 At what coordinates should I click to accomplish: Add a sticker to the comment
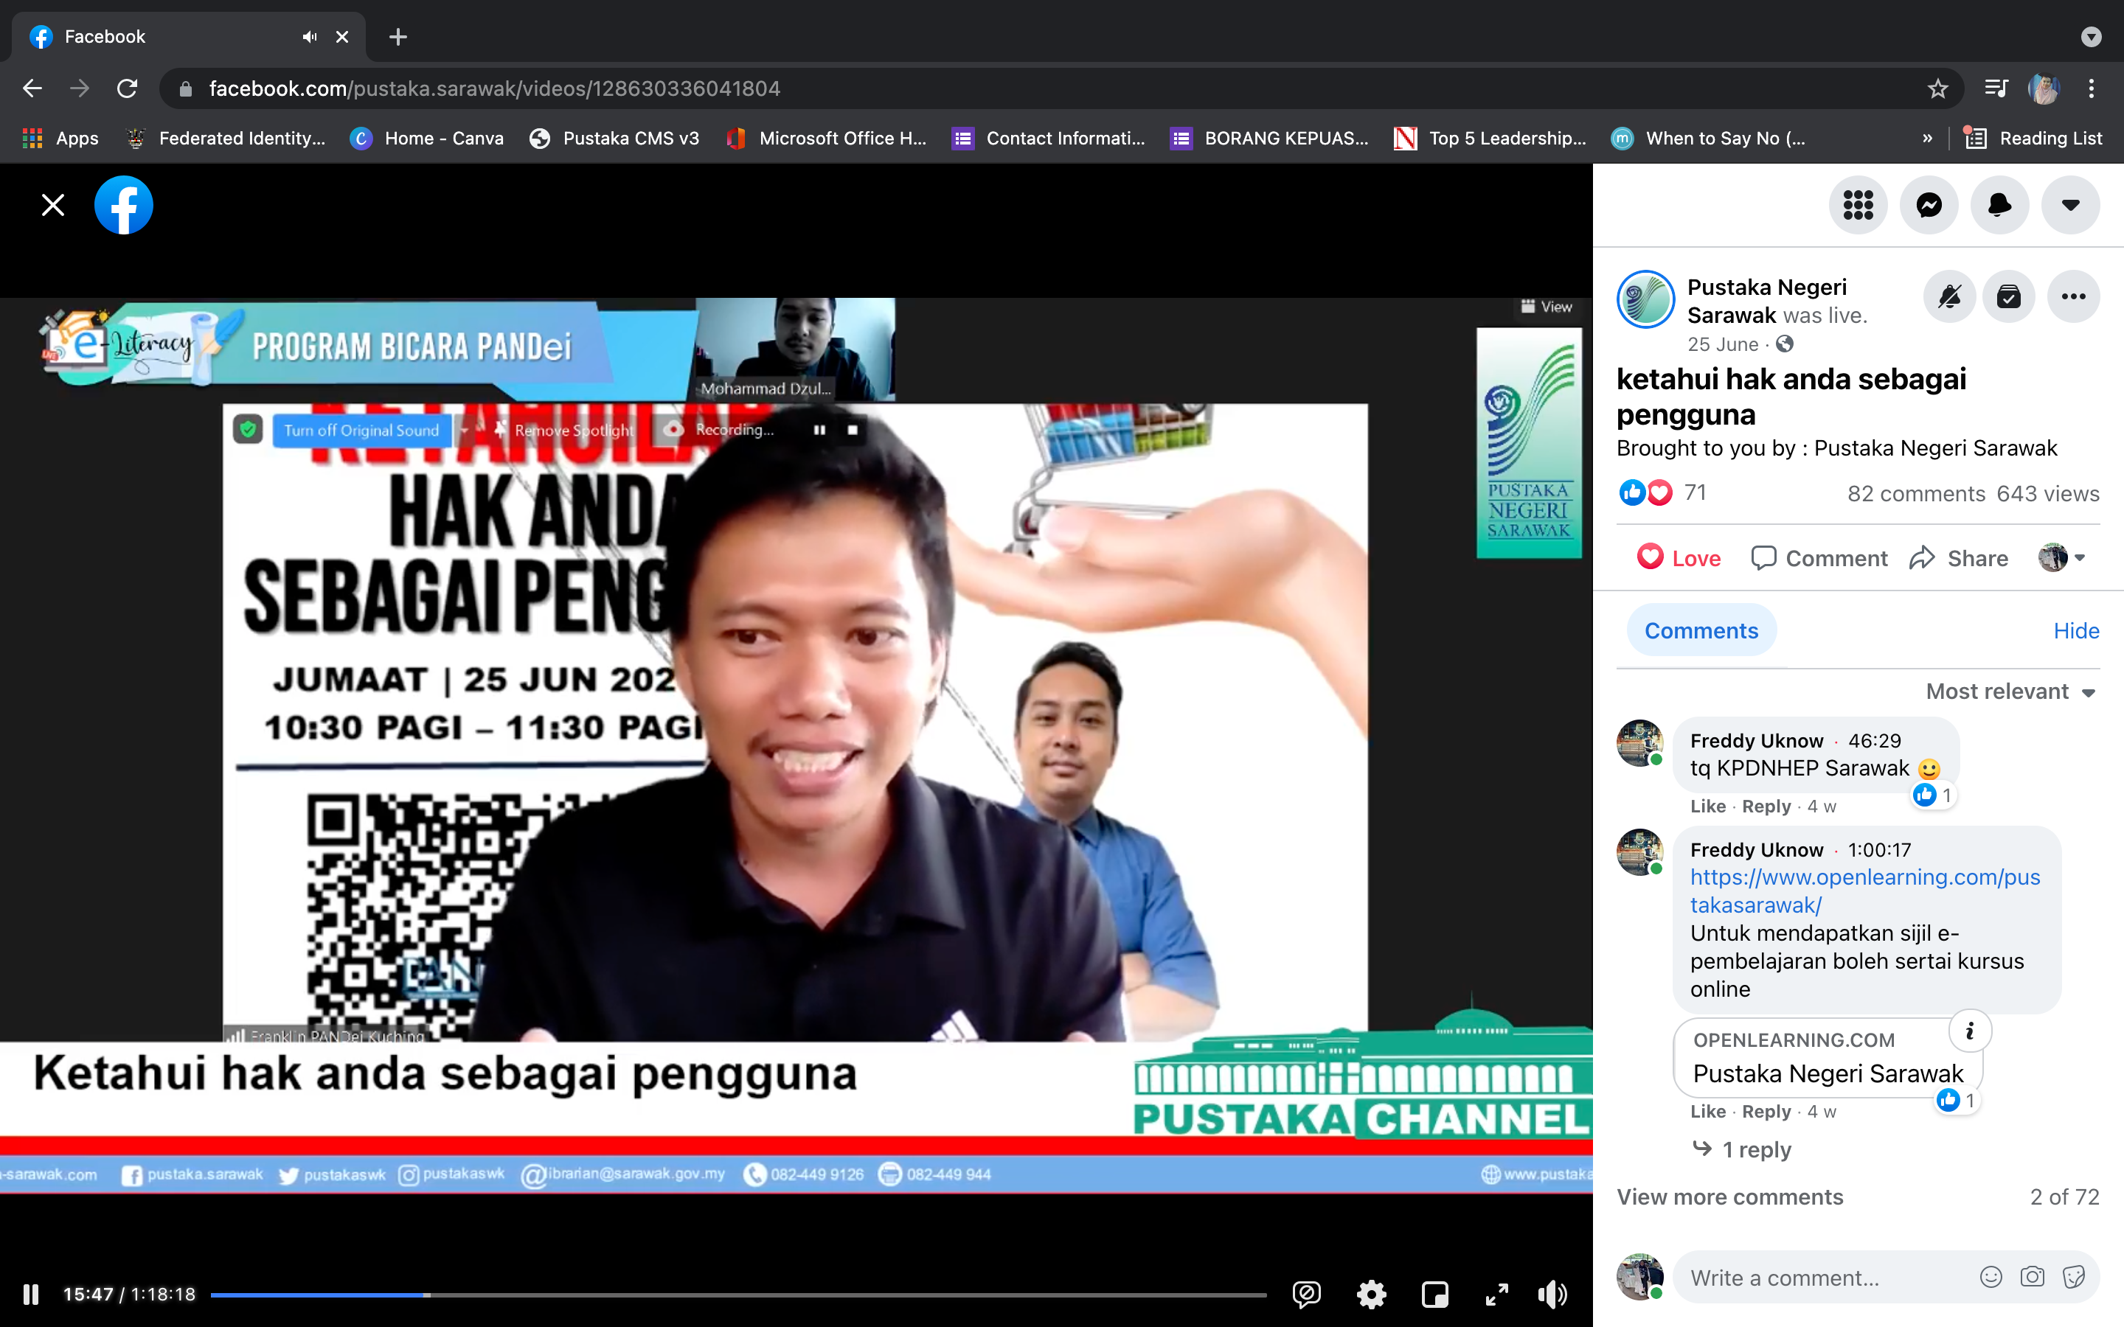pyautogui.click(x=2074, y=1277)
